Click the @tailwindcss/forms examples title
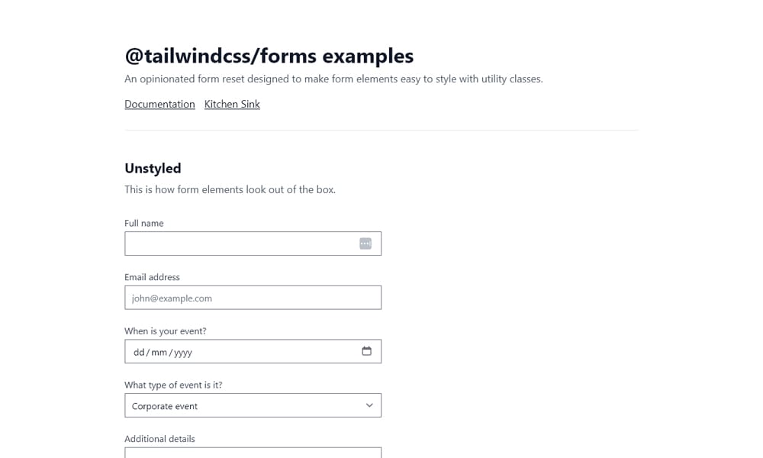This screenshot has height=458, width=763. pos(269,55)
